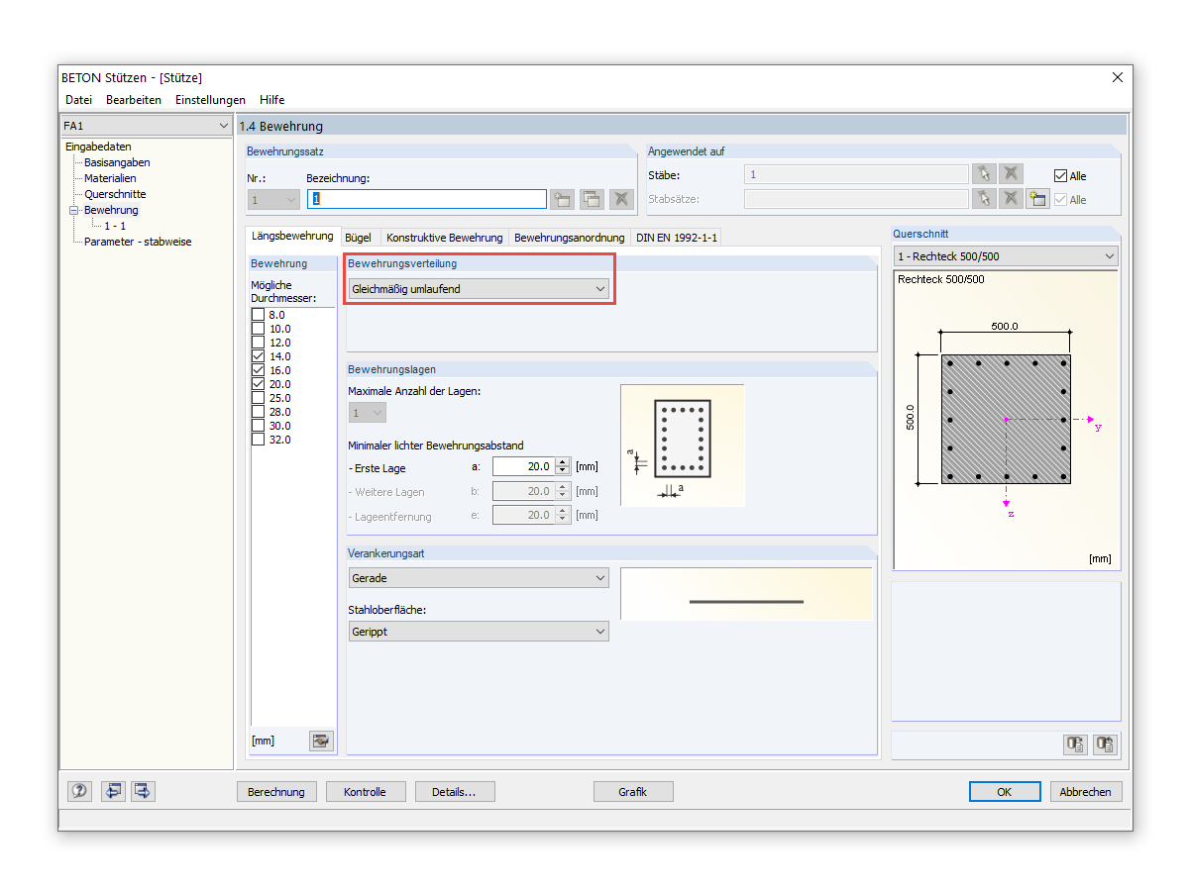Uncheck diameter 20.0

[258, 384]
